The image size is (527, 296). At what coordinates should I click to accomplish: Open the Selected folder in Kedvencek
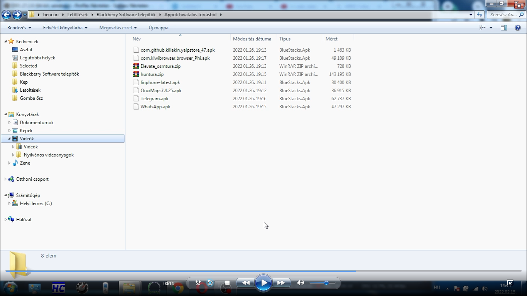point(29,66)
